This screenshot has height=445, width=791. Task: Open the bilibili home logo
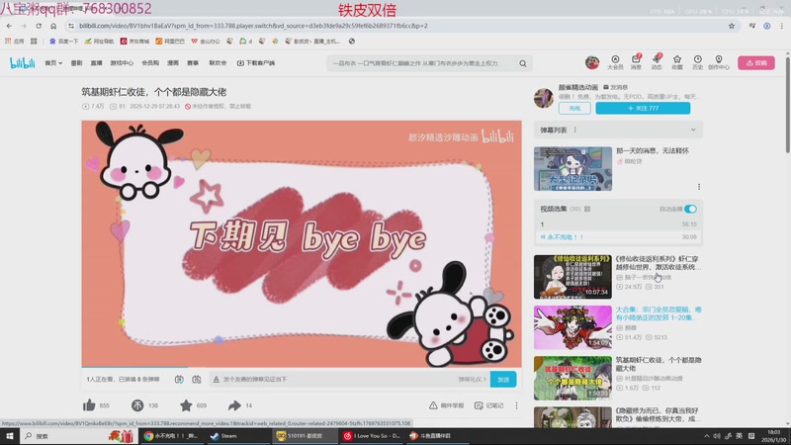pyautogui.click(x=22, y=63)
